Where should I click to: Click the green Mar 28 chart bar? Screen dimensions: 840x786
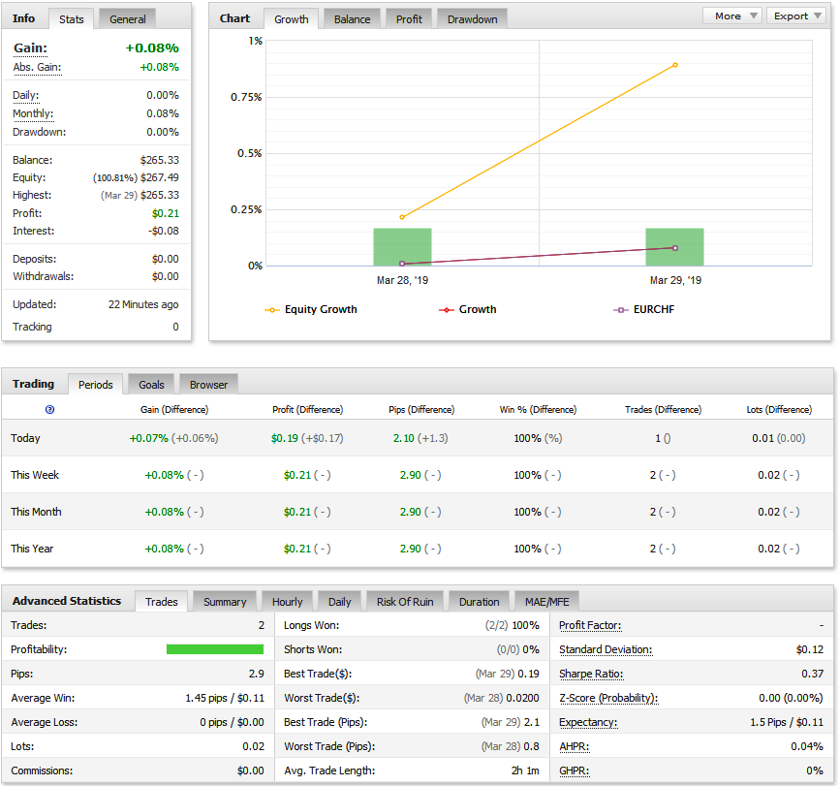point(402,247)
